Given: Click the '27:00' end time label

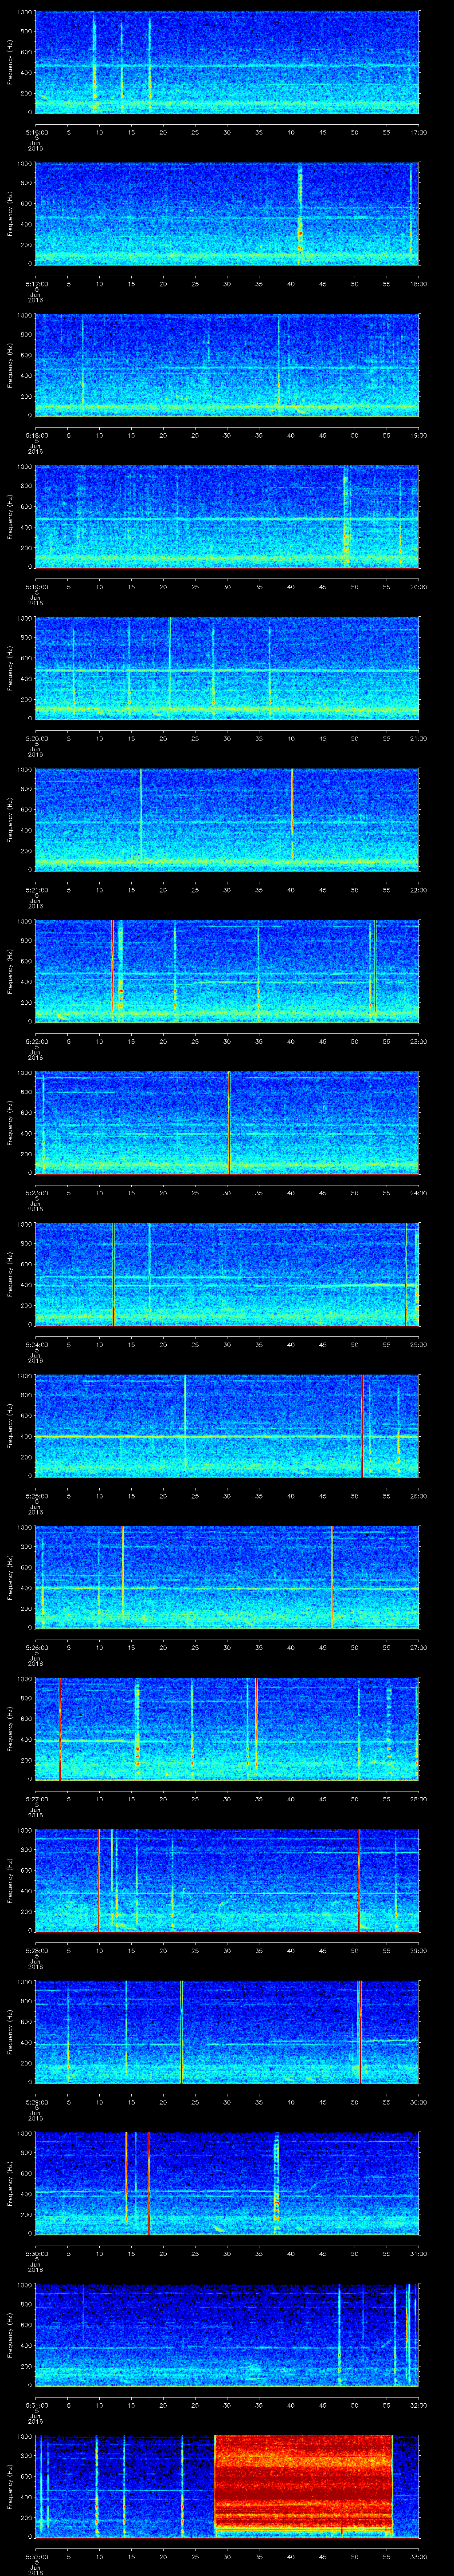Looking at the screenshot, I should coord(419,1647).
